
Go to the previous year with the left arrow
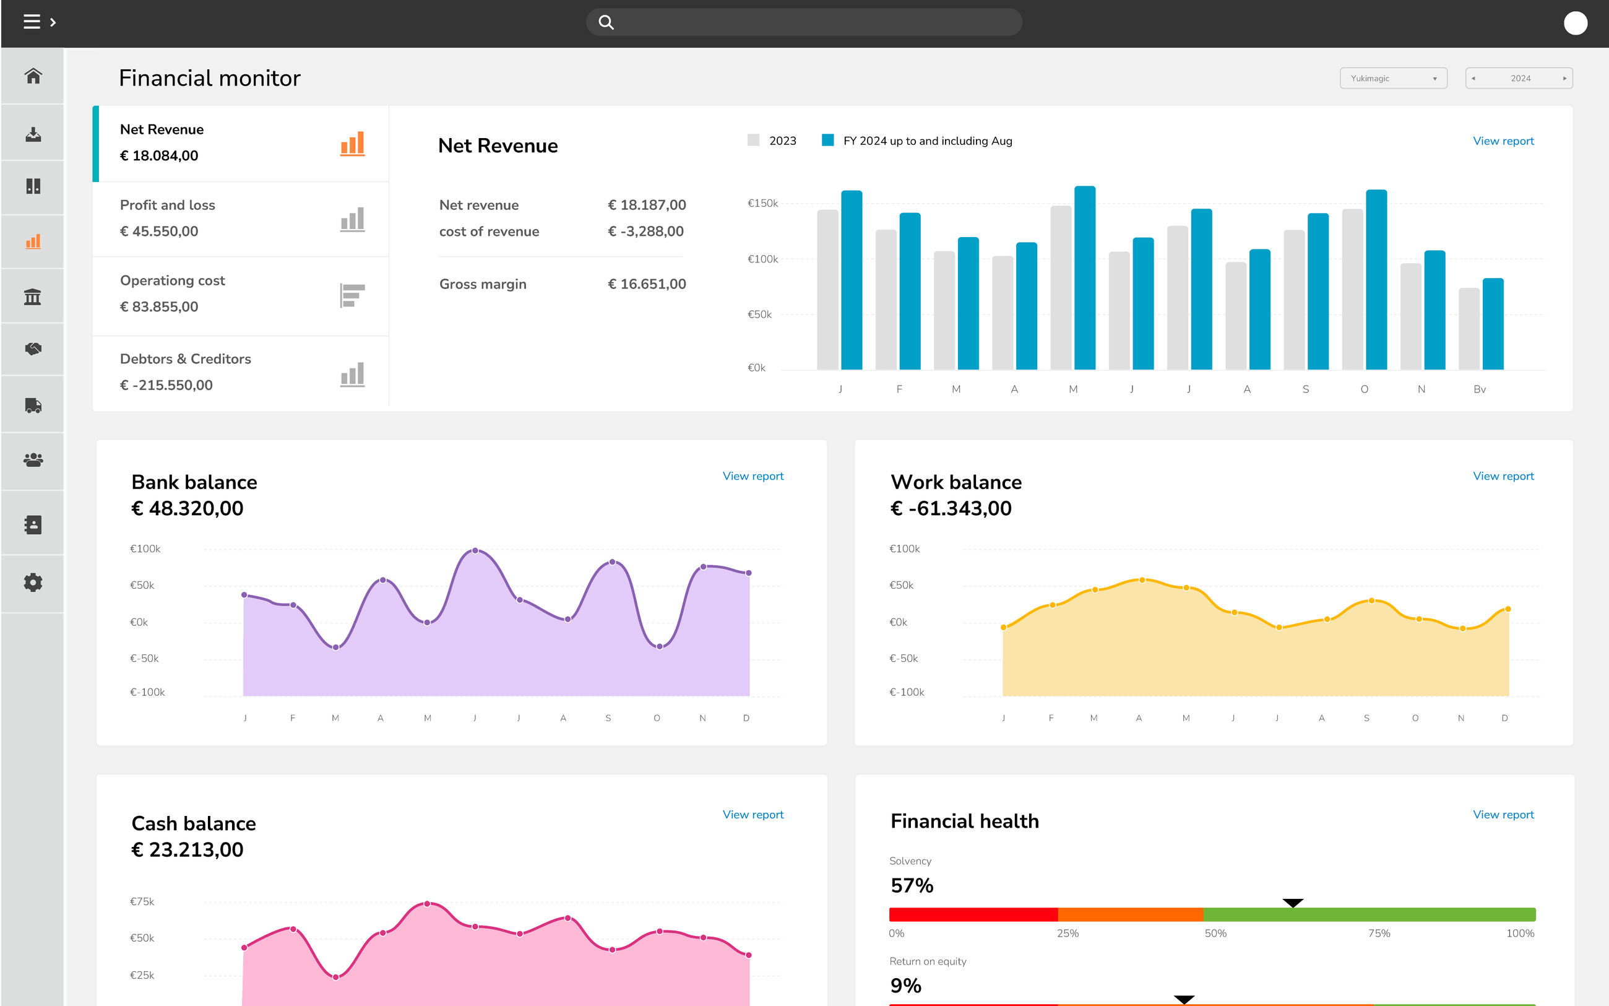tap(1475, 78)
